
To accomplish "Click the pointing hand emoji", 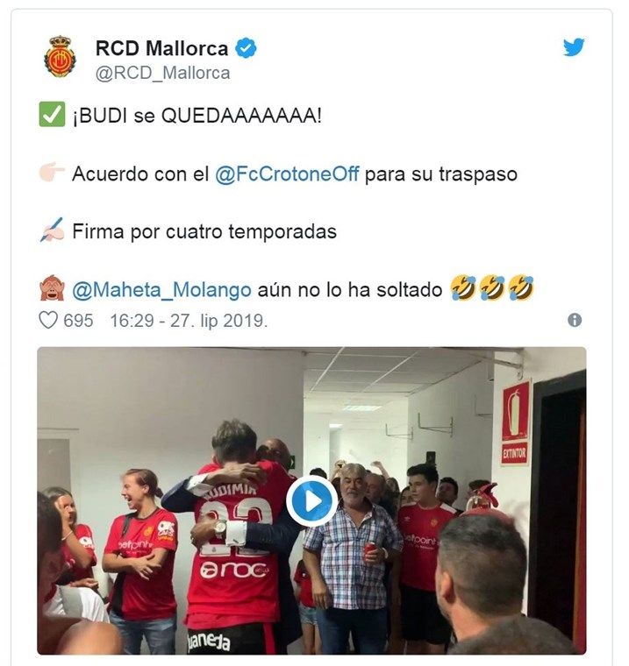I will click(52, 172).
